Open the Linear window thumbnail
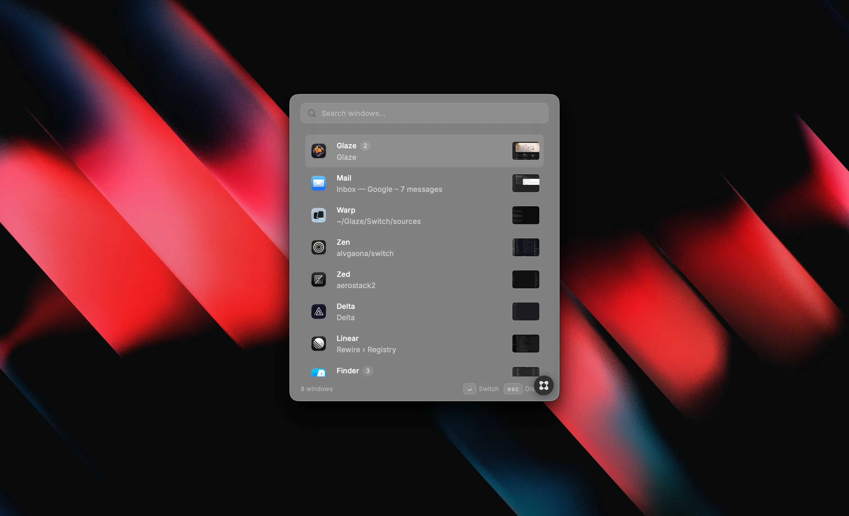849x516 pixels. (x=526, y=343)
